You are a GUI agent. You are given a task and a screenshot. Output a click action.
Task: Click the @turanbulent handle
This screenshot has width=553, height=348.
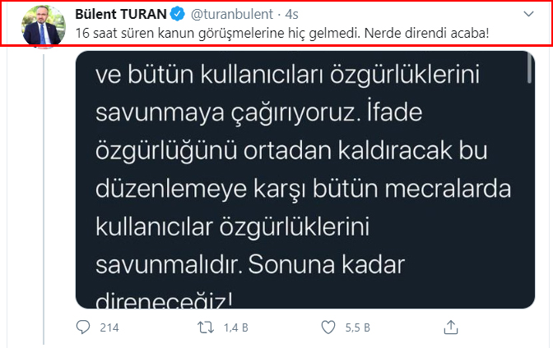pyautogui.click(x=232, y=14)
